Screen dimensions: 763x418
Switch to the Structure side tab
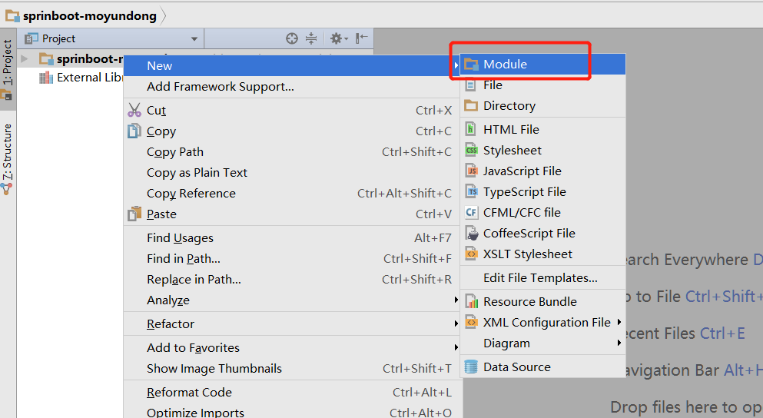point(7,154)
